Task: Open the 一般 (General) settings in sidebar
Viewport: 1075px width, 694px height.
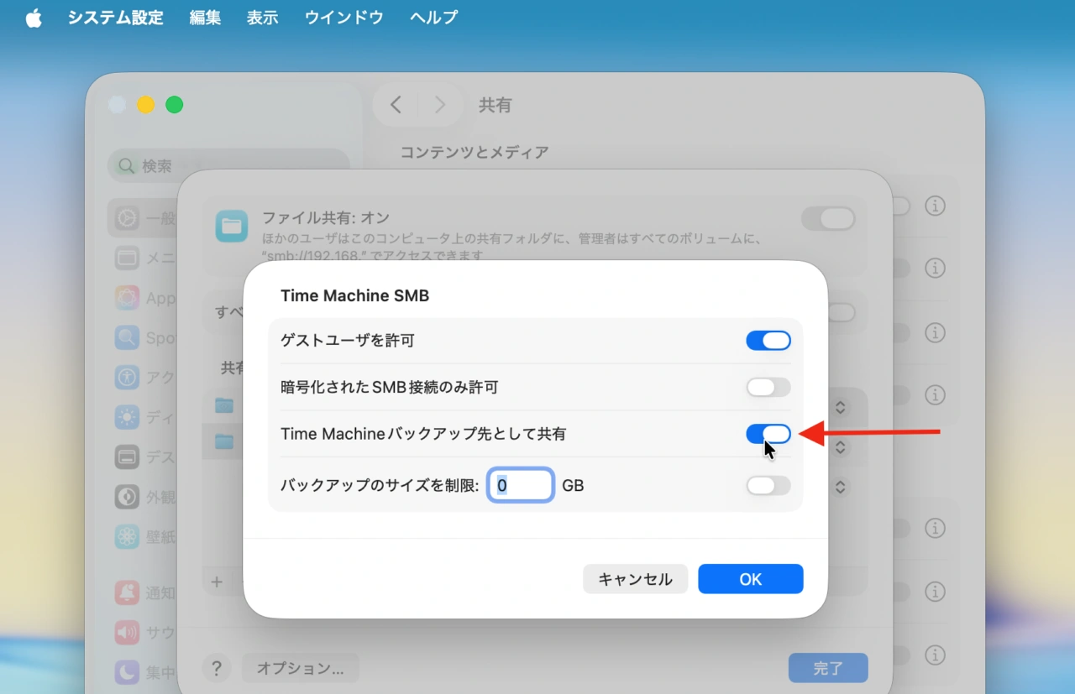Action: click(128, 217)
